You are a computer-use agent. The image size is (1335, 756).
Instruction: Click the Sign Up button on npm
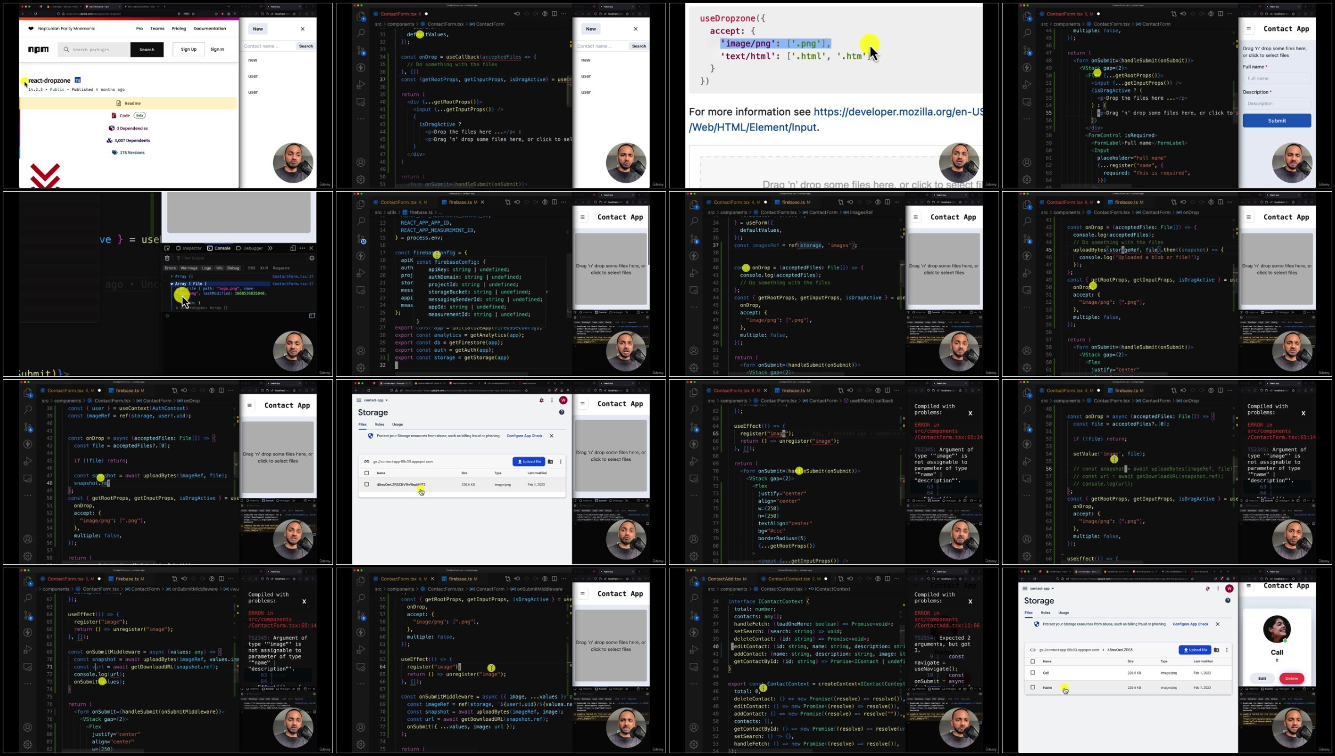[x=189, y=50]
